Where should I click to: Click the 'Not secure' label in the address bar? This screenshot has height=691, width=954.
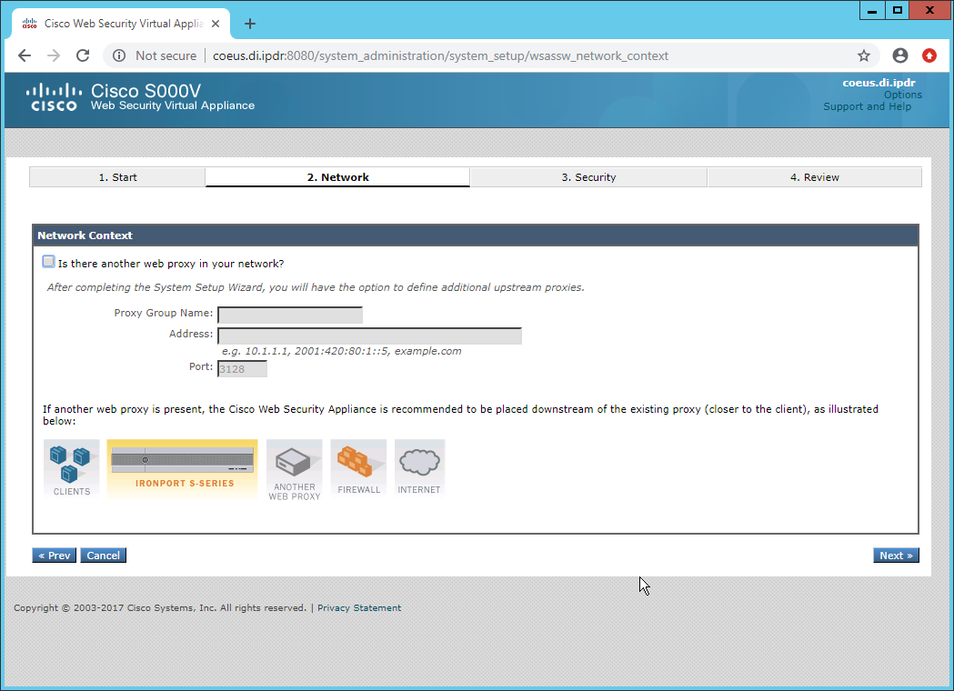pyautogui.click(x=166, y=56)
